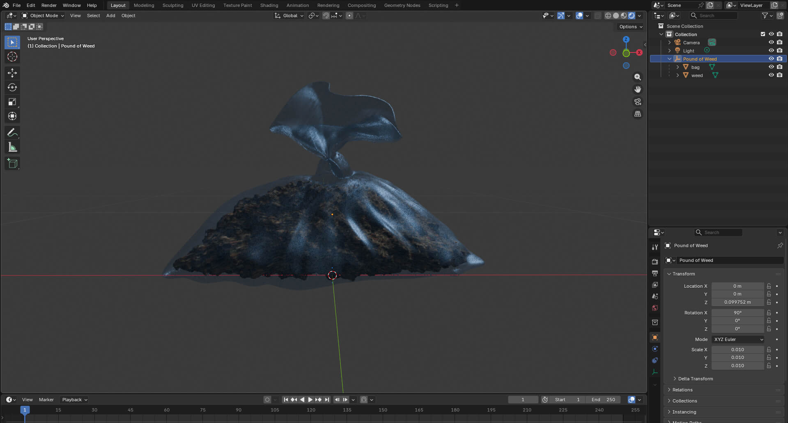Screen dimensions: 788x423
Task: Open the Object Mode dropdown
Action: pos(43,16)
